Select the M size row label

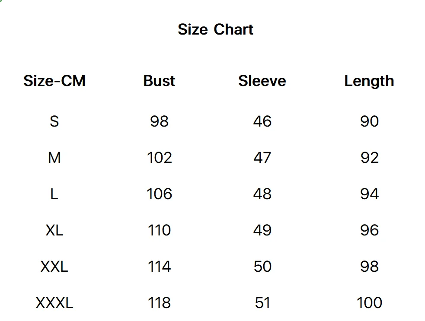tap(54, 158)
